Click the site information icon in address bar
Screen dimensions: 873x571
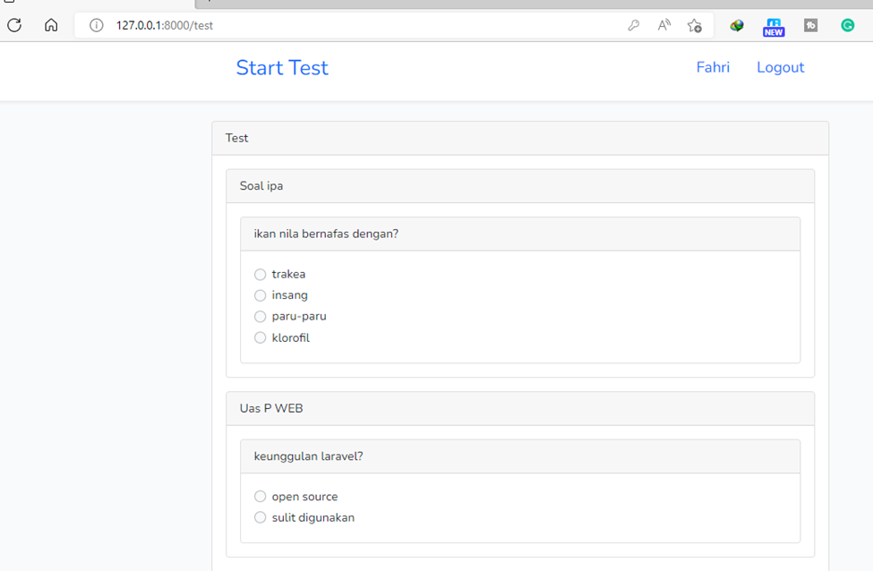(96, 25)
